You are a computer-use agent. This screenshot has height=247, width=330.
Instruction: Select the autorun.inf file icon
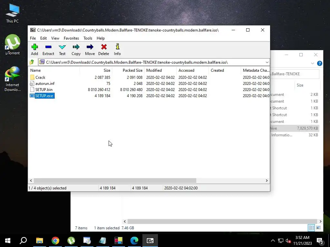coord(32,84)
